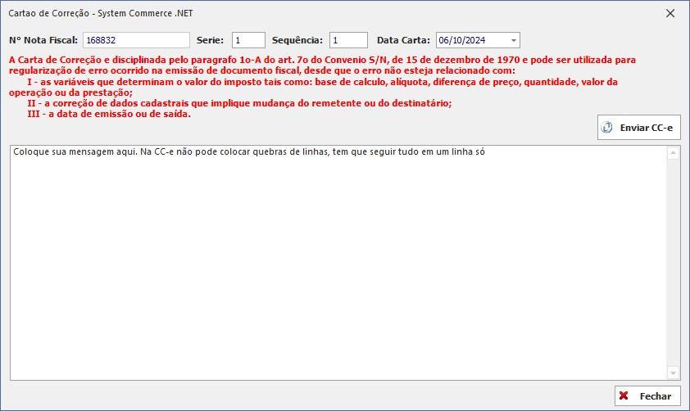Screen dimensions: 690x411
Task: Focus the Nº Nota Fiscal field 168832
Action: click(135, 40)
